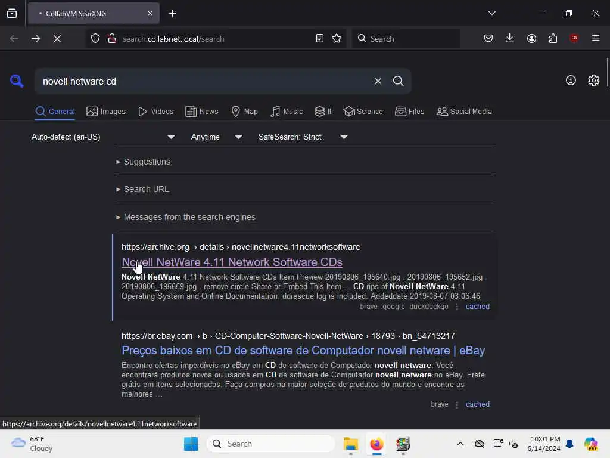Switch to Music category
The height and width of the screenshot is (458, 610).
(287, 112)
